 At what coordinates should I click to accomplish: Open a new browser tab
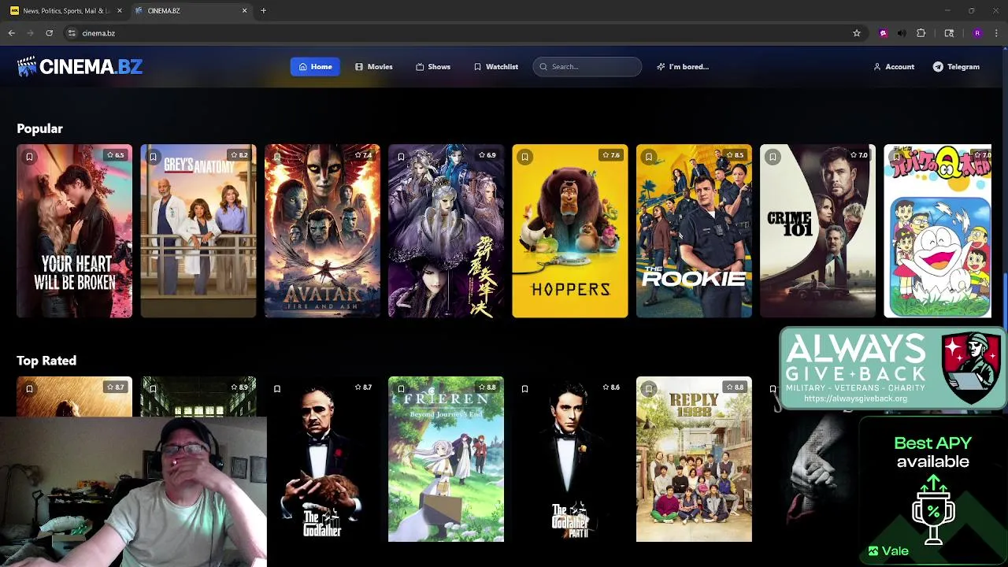click(263, 10)
